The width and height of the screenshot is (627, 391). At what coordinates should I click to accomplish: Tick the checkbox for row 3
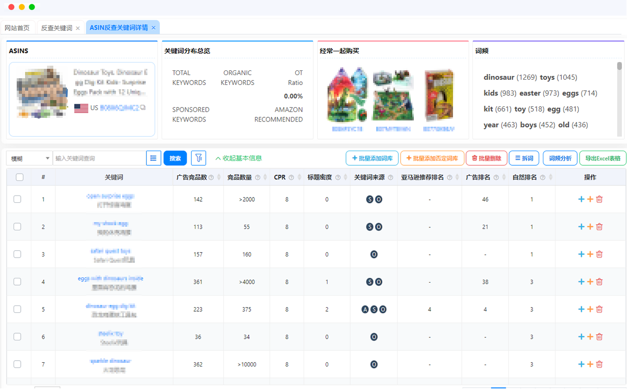coord(17,254)
